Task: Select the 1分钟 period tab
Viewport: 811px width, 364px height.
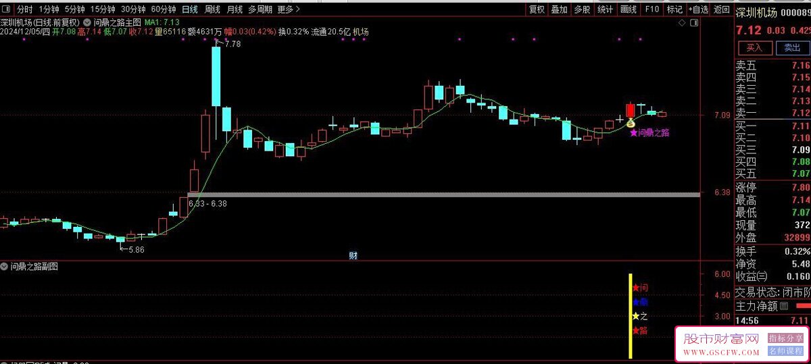Action: point(49,9)
